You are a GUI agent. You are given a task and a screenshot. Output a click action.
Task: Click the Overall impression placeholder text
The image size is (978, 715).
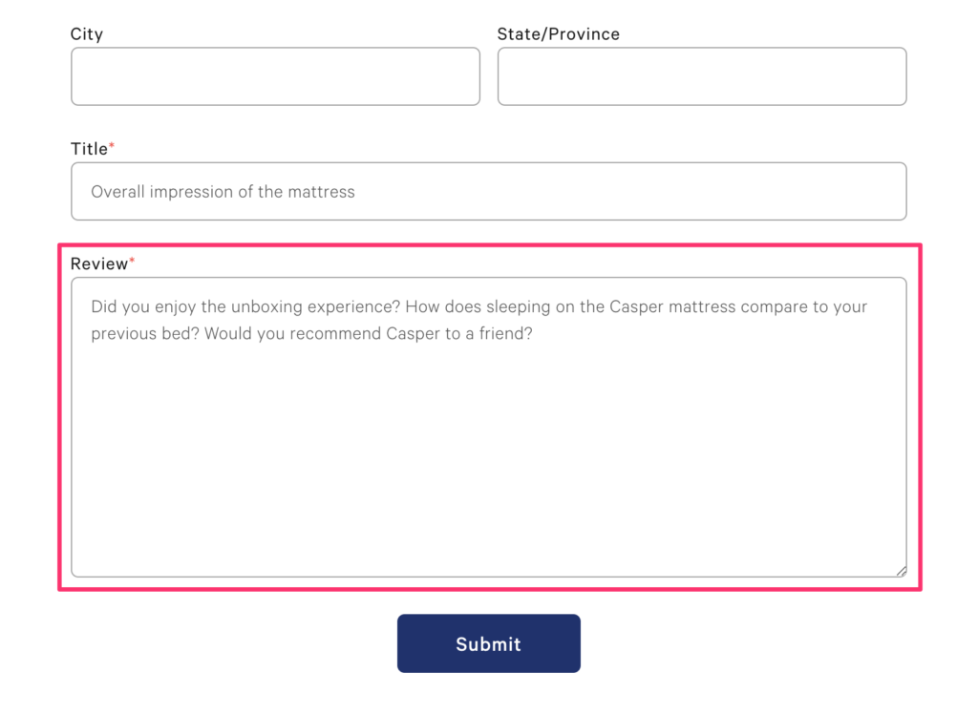[223, 191]
